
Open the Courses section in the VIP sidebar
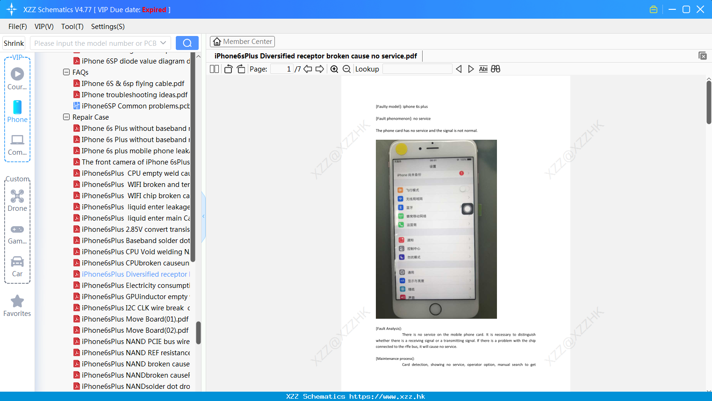[x=17, y=79]
